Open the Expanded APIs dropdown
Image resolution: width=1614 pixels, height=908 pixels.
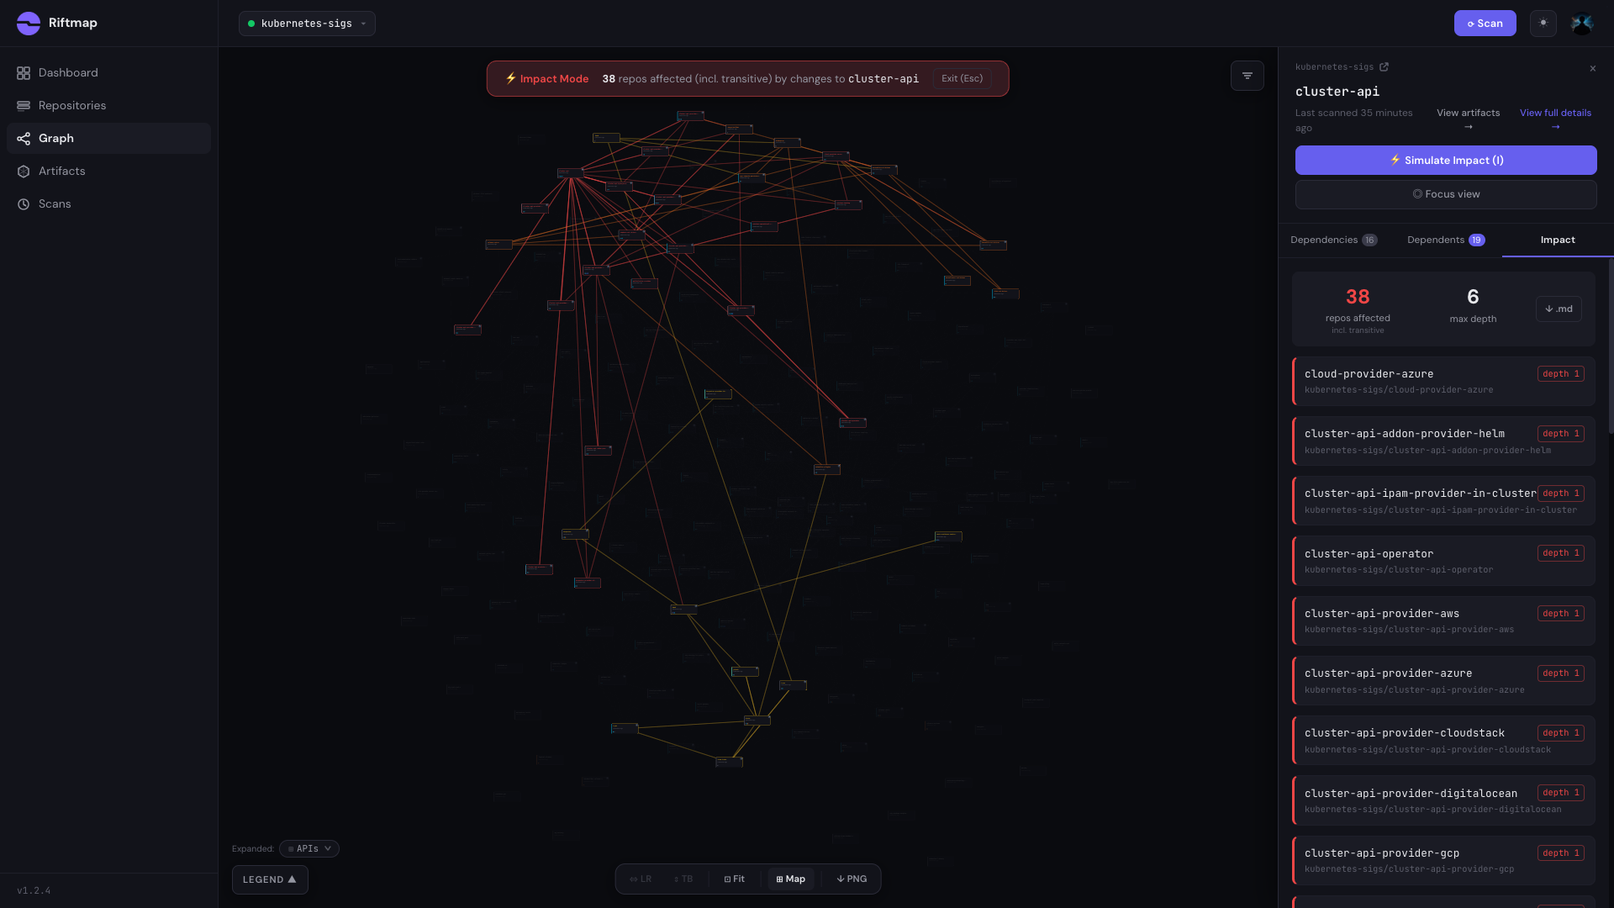[309, 849]
